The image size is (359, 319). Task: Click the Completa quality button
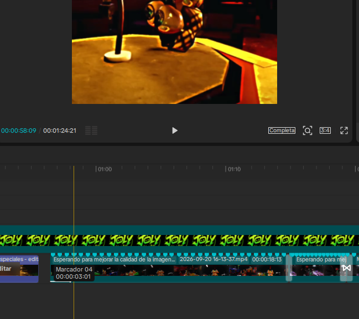click(282, 130)
